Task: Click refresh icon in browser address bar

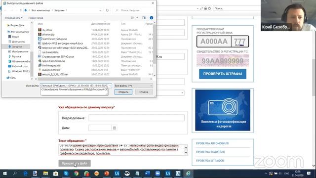Action: coord(209,8)
